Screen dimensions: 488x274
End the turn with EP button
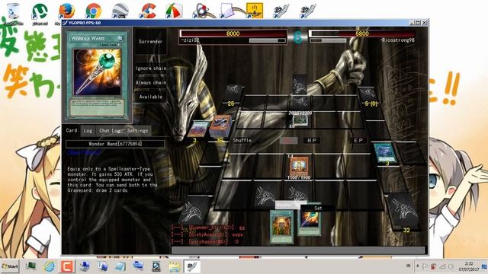358,140
